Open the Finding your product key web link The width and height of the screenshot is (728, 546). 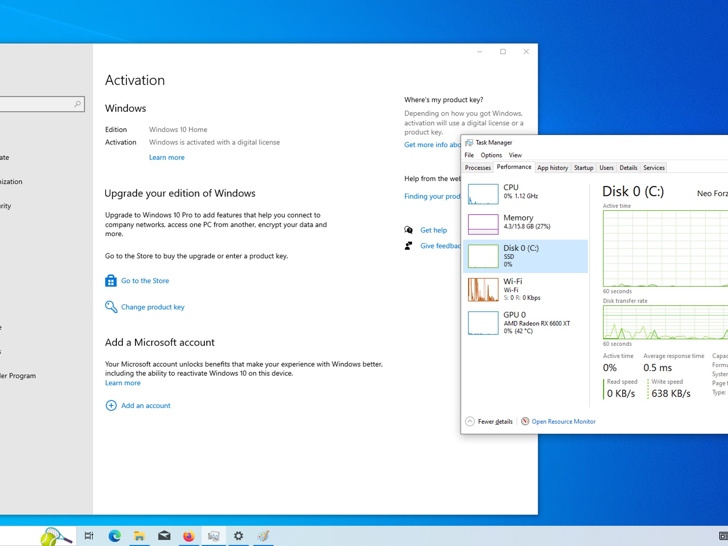432,196
